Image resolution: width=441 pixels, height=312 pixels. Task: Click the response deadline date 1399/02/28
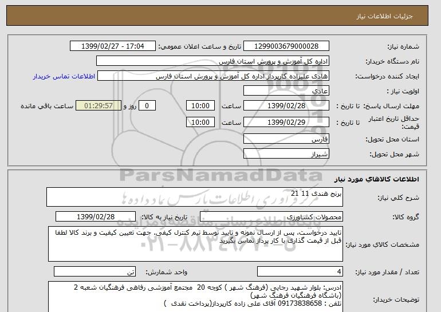286,106
